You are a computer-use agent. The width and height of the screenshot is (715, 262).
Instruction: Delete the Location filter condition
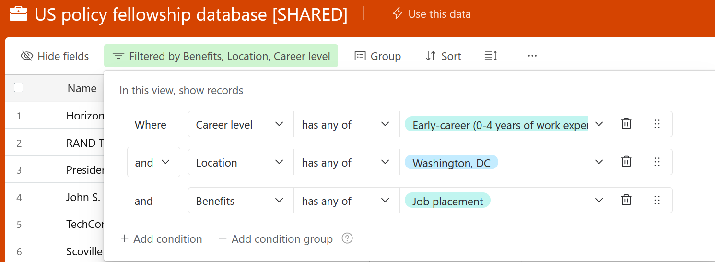point(626,162)
